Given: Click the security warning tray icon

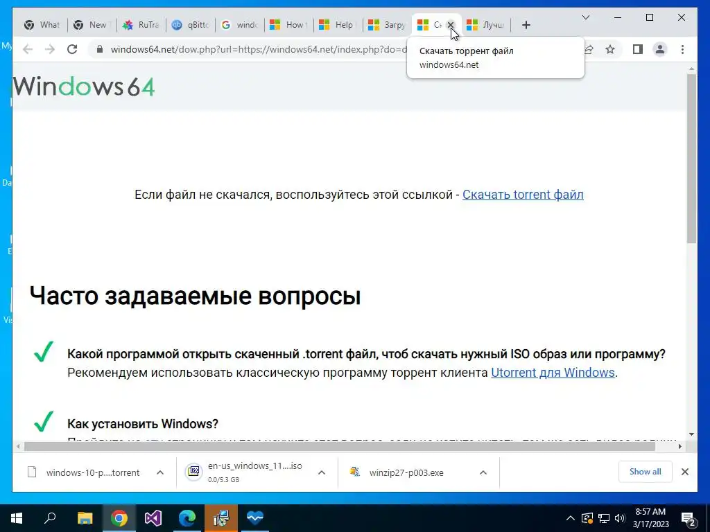Looking at the screenshot, I should click(587, 518).
